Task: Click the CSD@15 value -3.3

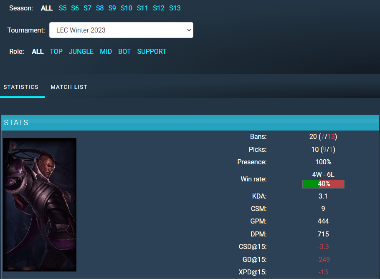Action: coord(323,247)
